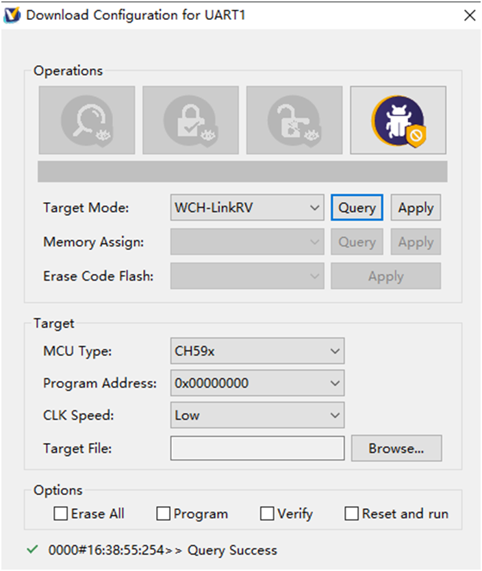This screenshot has height=571, width=482.
Task: Enable the Erase All checkbox
Action: pos(60,513)
